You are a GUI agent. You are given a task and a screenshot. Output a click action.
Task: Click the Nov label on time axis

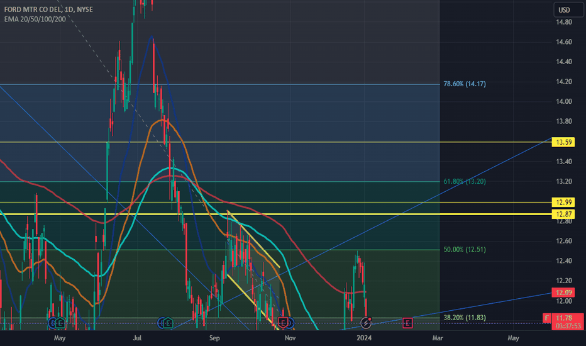(x=290, y=338)
